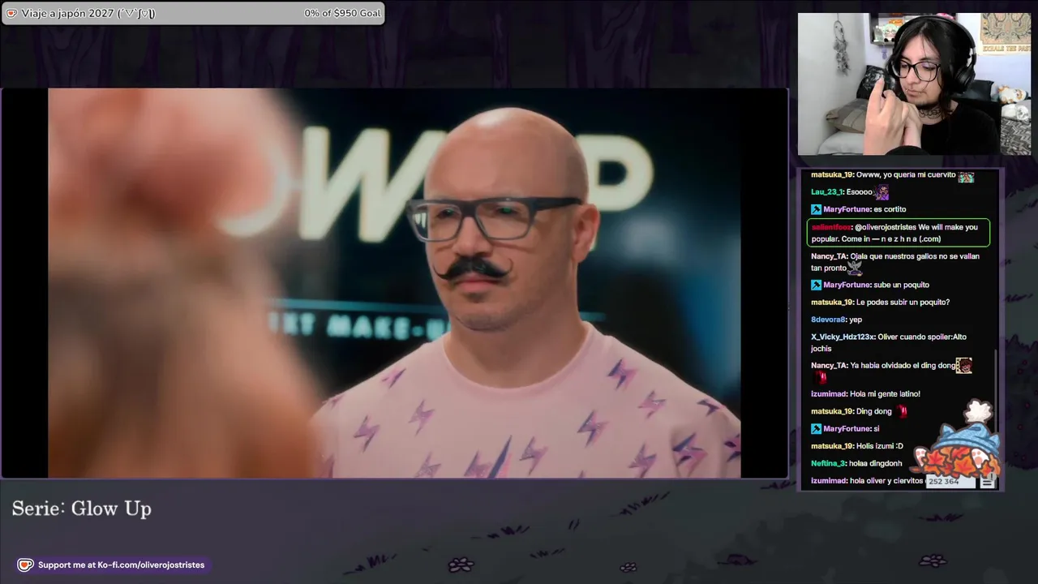This screenshot has width=1038, height=584.
Task: Click the moderator badge beside MaryFortune: si
Action: coord(816,428)
